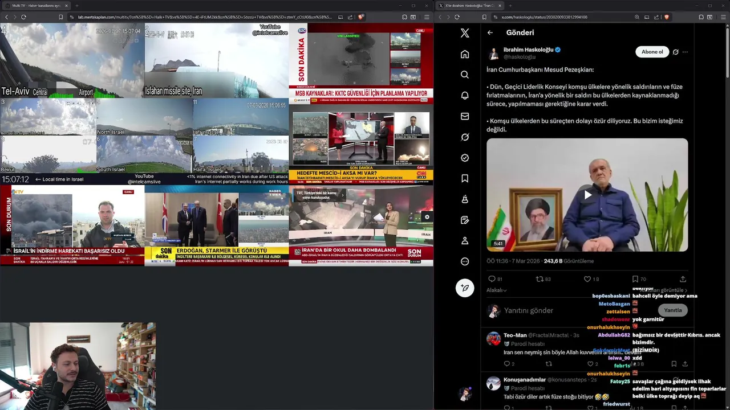The image size is (730, 410).
Task: Open the verified badge icon in the X sidebar
Action: 465,158
